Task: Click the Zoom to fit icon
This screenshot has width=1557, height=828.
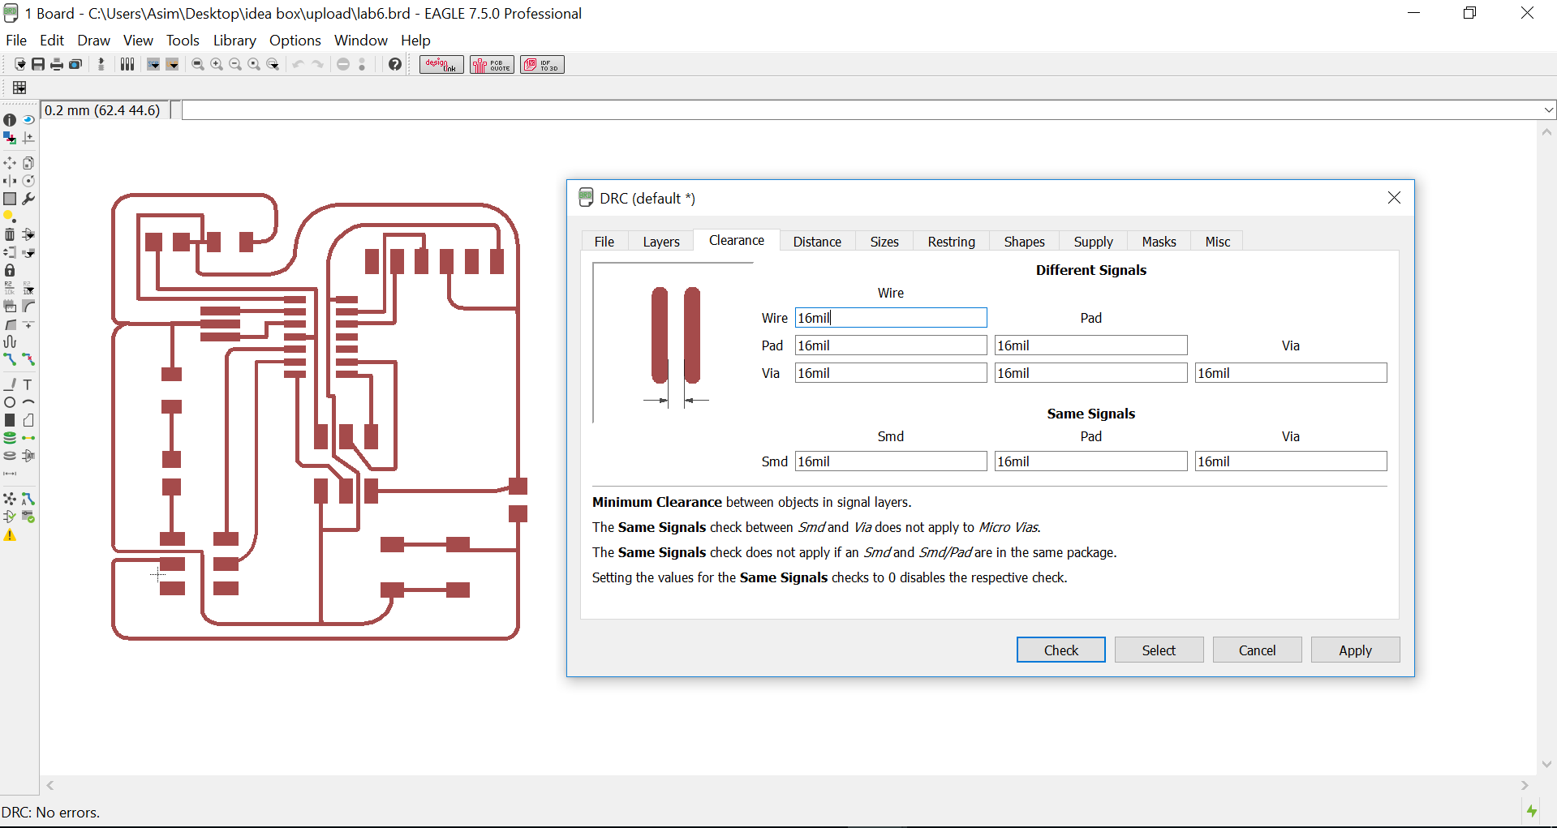Action: click(x=197, y=64)
